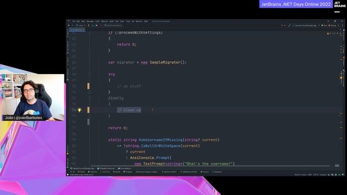Click the UTF-8 encoding status entry

(316, 174)
